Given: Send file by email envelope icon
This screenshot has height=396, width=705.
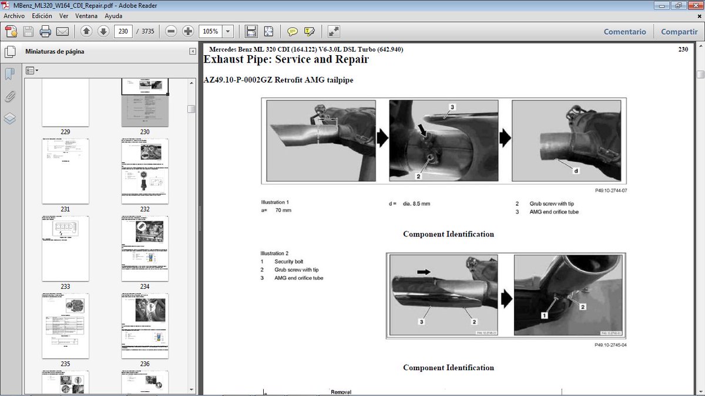Looking at the screenshot, I should coord(62,32).
